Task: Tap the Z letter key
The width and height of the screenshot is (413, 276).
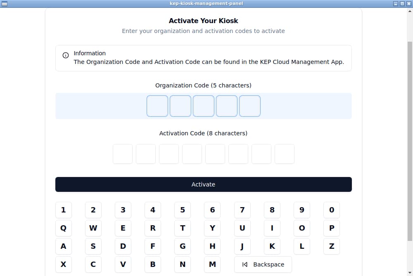Action: pyautogui.click(x=332, y=246)
